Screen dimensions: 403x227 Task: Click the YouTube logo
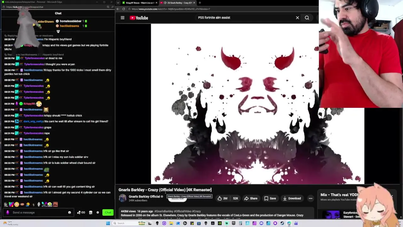pos(139,18)
